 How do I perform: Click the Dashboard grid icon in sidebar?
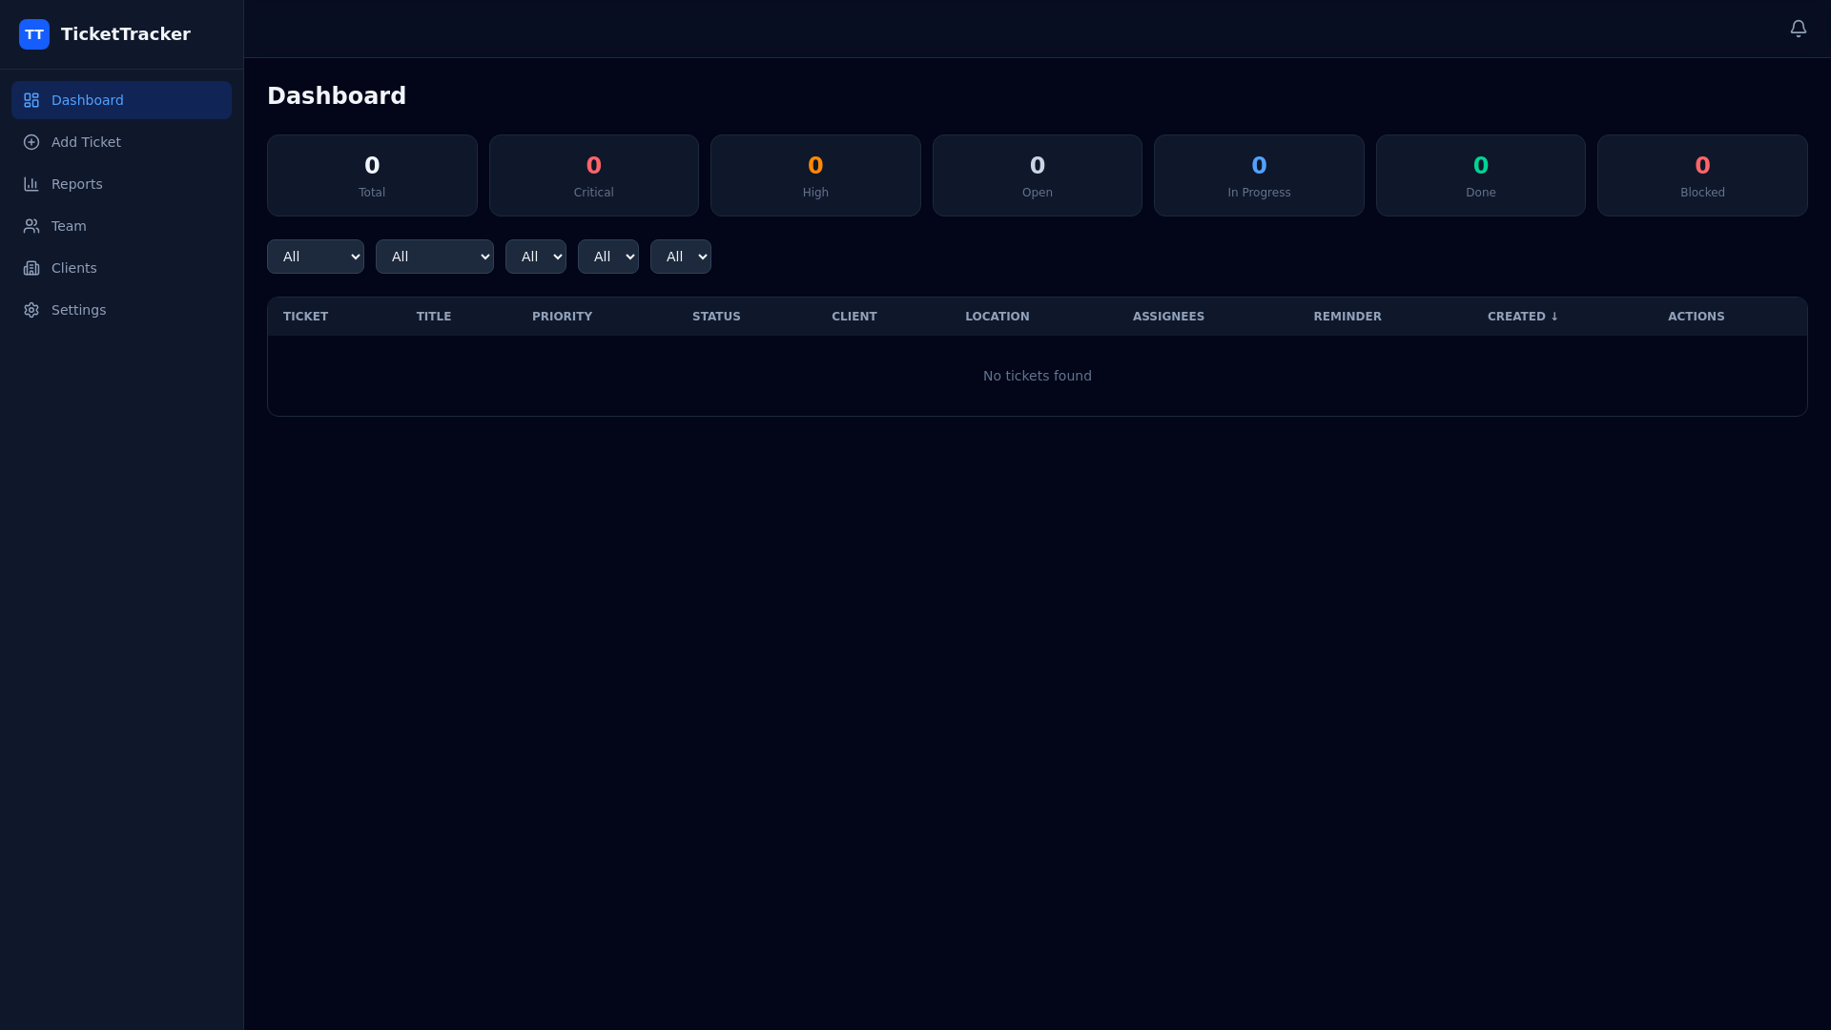(x=31, y=100)
